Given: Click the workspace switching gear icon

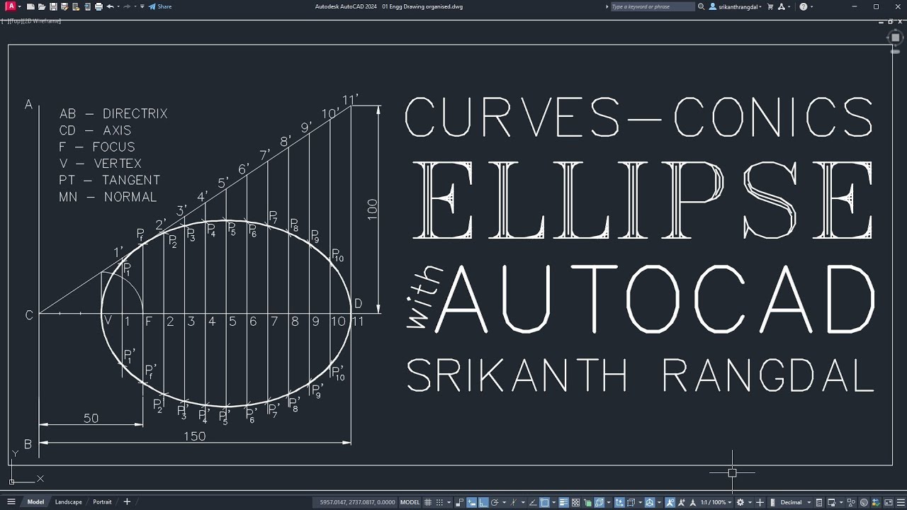Looking at the screenshot, I should point(740,502).
